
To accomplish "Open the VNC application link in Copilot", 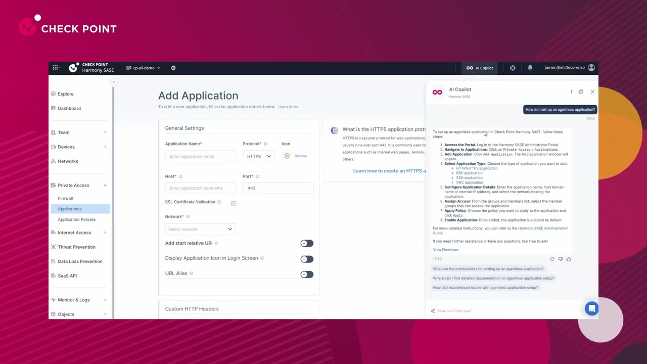I will tap(469, 183).
